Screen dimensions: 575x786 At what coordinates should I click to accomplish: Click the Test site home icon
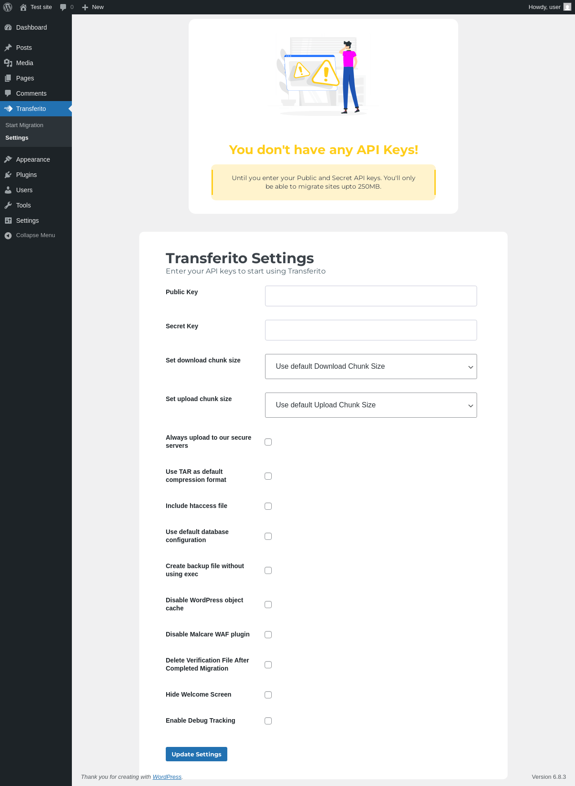23,7
